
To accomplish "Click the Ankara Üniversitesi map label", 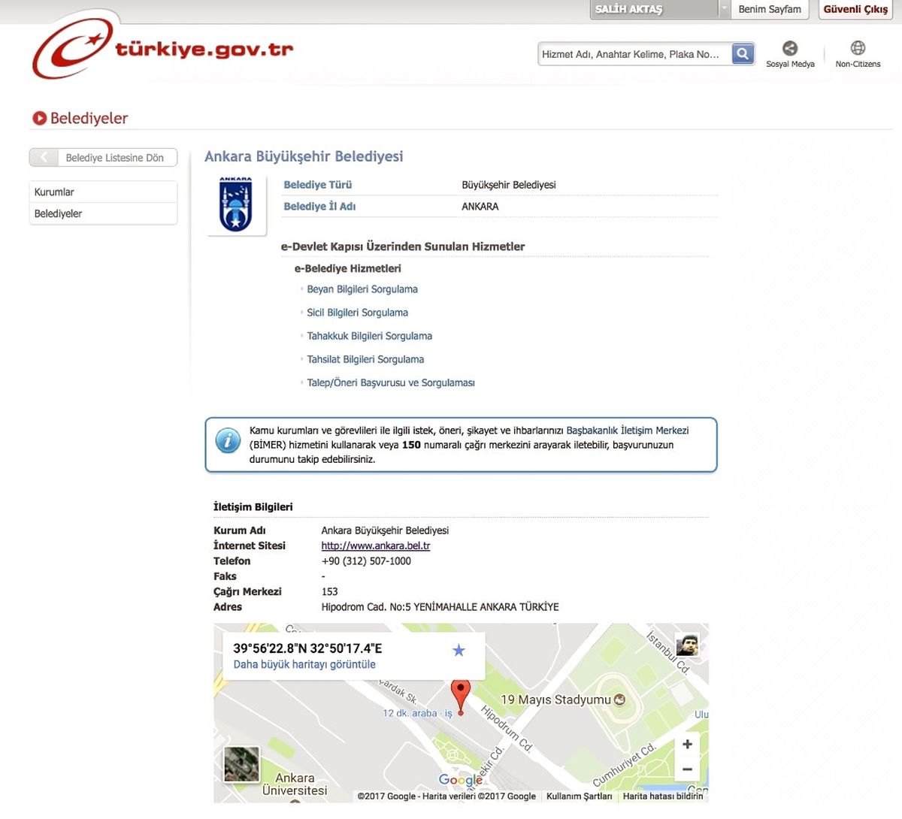I will [x=295, y=784].
